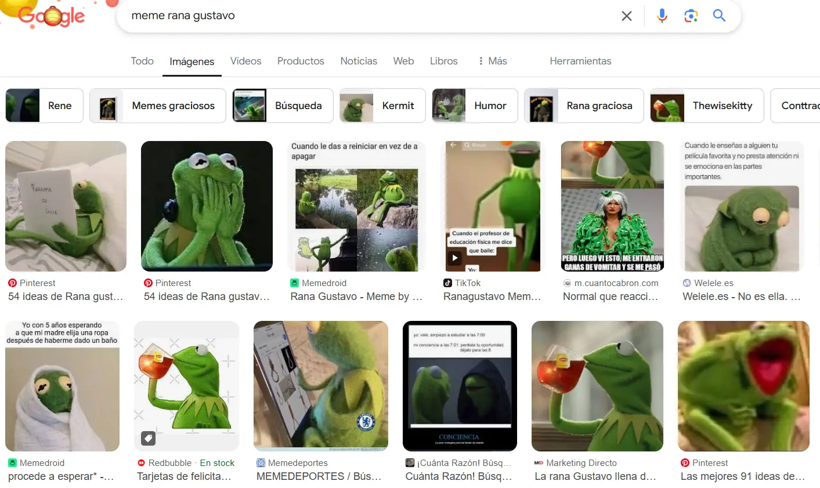820x488 pixels.
Task: Play the TikTok video result icon
Action: 455,258
